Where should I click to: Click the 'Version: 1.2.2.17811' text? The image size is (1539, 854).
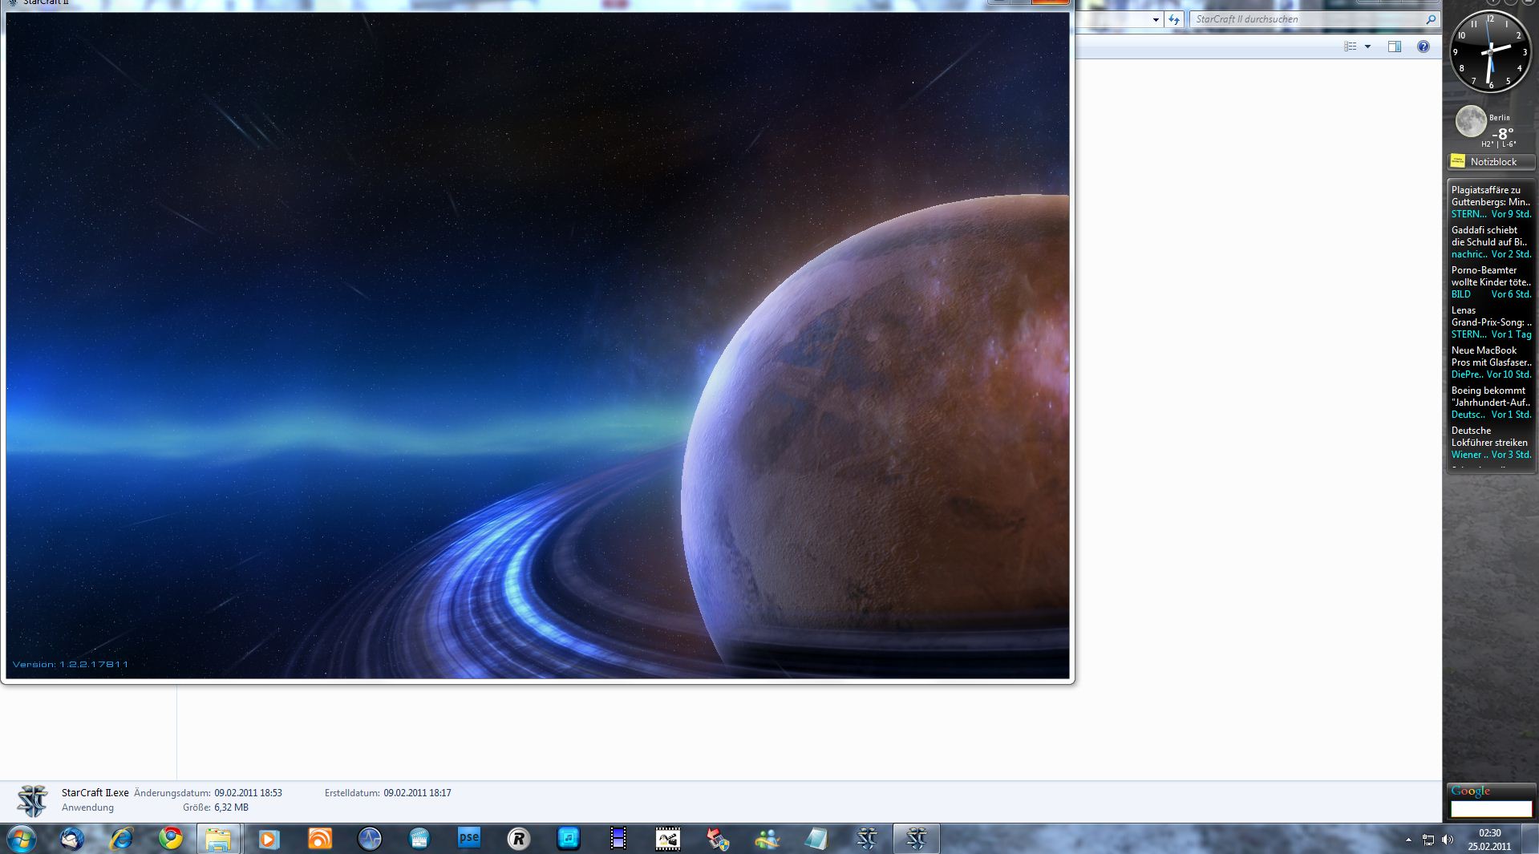coord(71,664)
